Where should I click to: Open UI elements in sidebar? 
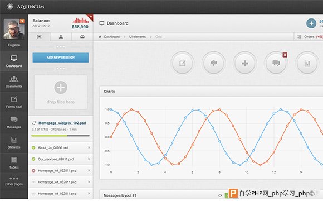(x=14, y=82)
